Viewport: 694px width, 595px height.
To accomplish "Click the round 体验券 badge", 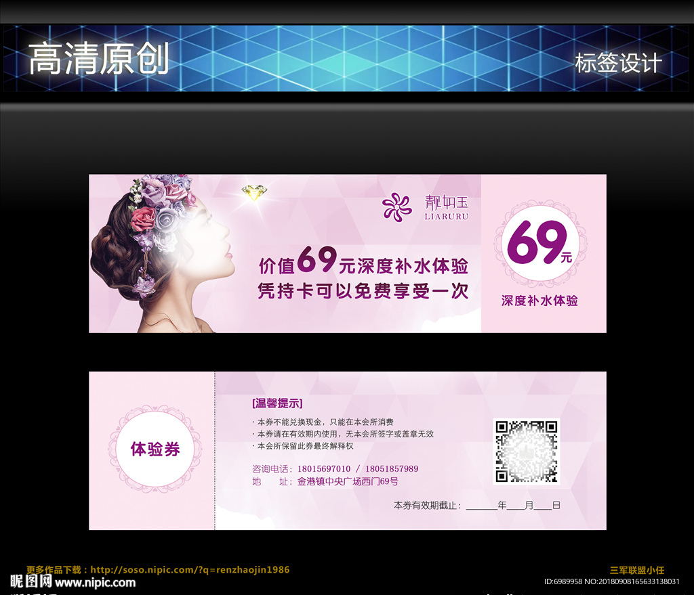I will tap(155, 449).
